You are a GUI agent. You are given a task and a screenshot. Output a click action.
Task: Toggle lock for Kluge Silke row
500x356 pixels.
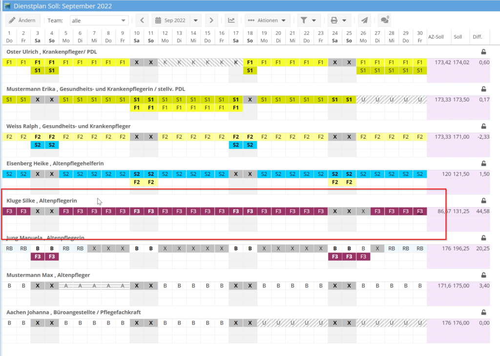483,201
